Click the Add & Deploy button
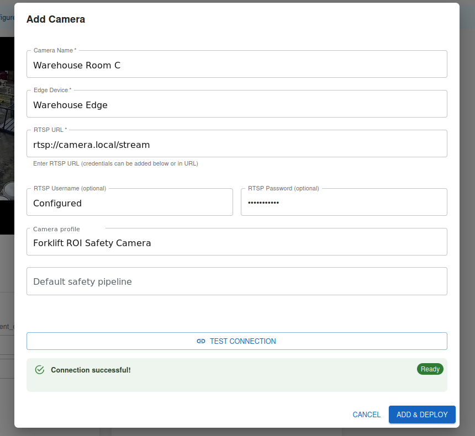Viewport: 475px width, 436px height. (422, 414)
